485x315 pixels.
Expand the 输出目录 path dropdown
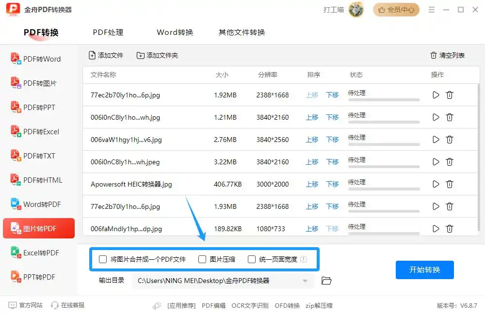pyautogui.click(x=305, y=281)
